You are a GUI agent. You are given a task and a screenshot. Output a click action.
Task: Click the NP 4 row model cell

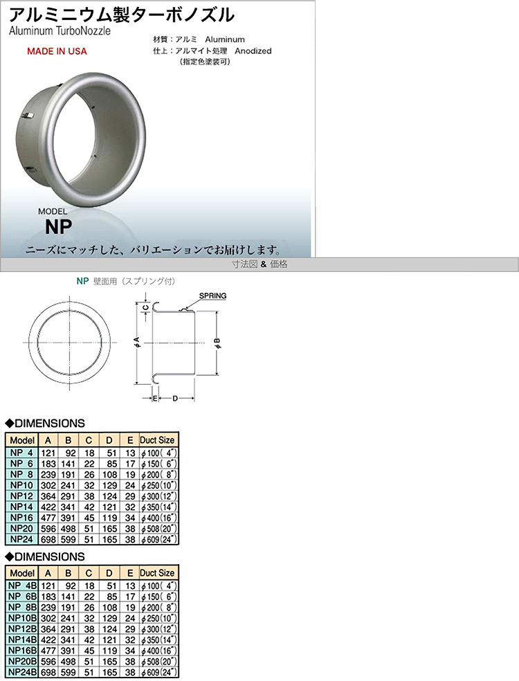tap(22, 453)
